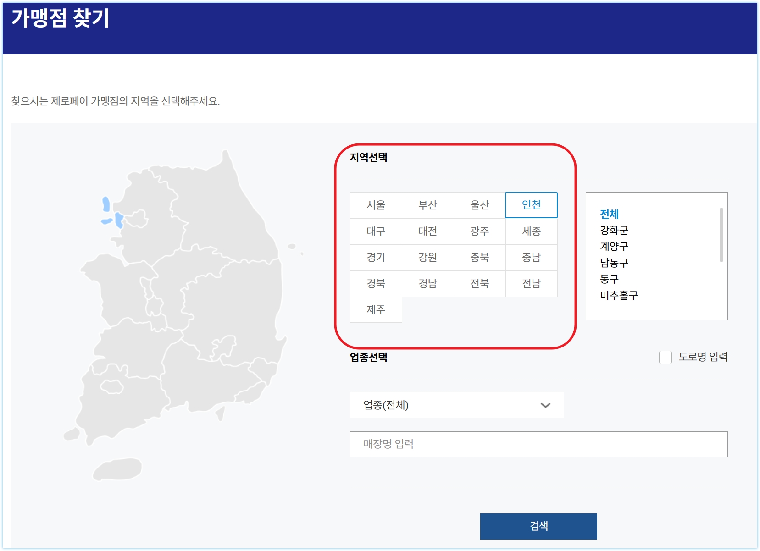This screenshot has height=551, width=760.
Task: Select the 강원 region button
Action: [x=427, y=257]
